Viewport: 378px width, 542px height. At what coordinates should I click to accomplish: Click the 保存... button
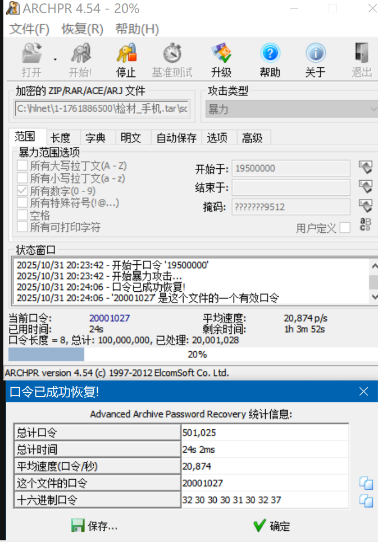click(94, 526)
